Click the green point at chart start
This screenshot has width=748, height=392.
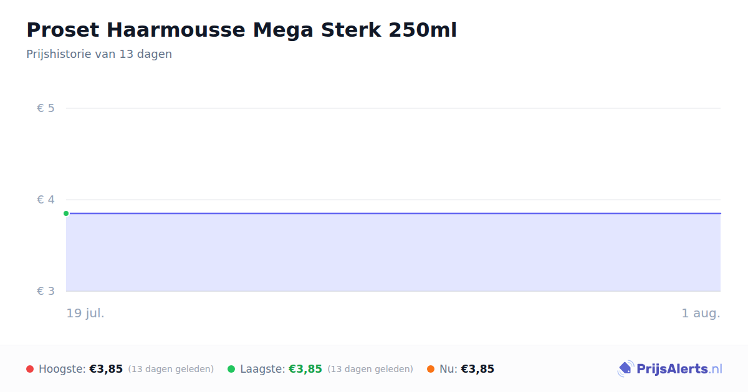[66, 213]
